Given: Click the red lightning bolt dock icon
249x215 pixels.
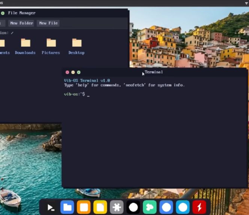Looking at the screenshot, I should click(199, 207).
